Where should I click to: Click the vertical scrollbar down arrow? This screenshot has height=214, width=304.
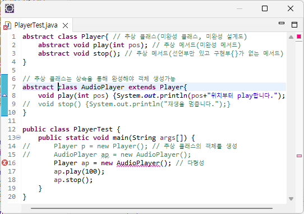291,199
